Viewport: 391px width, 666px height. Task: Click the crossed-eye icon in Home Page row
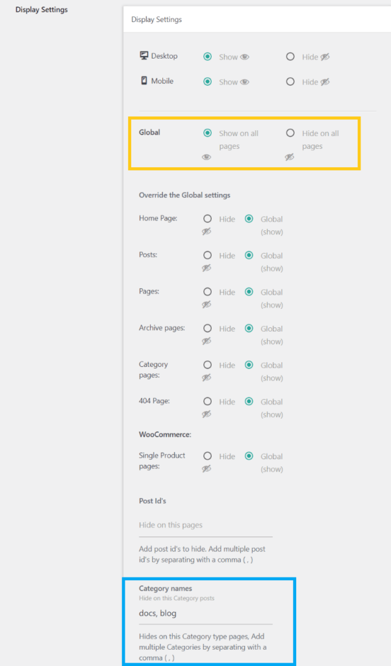207,232
